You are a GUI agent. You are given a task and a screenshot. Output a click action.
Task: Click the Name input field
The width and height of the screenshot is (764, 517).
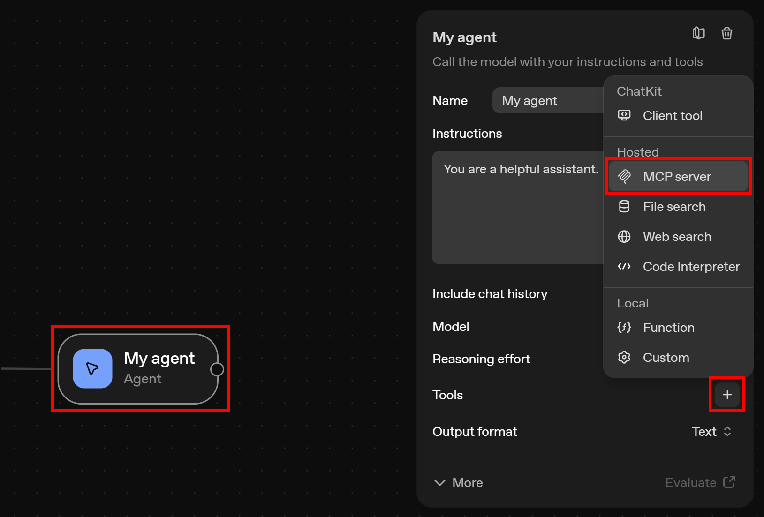click(x=547, y=101)
